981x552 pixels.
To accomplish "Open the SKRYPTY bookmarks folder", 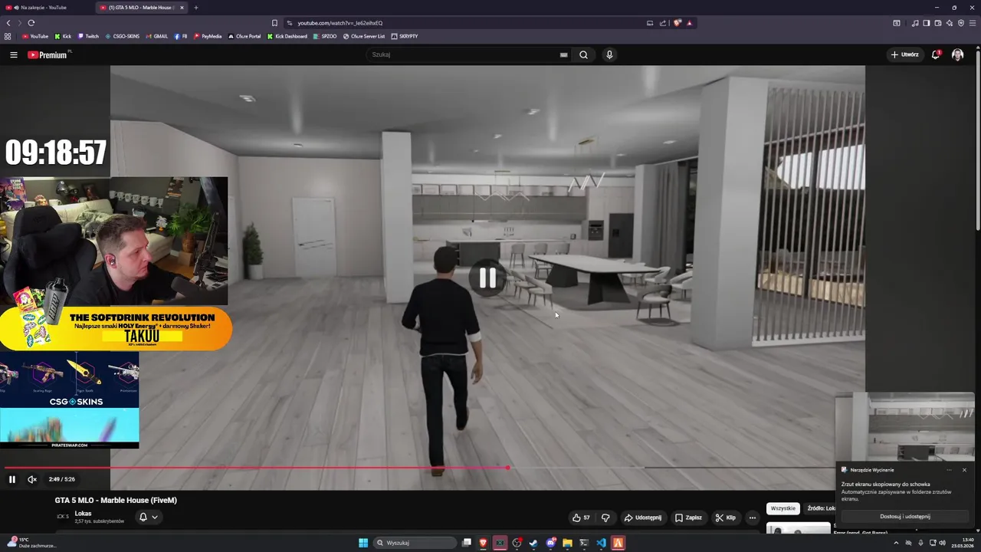I will pyautogui.click(x=404, y=36).
